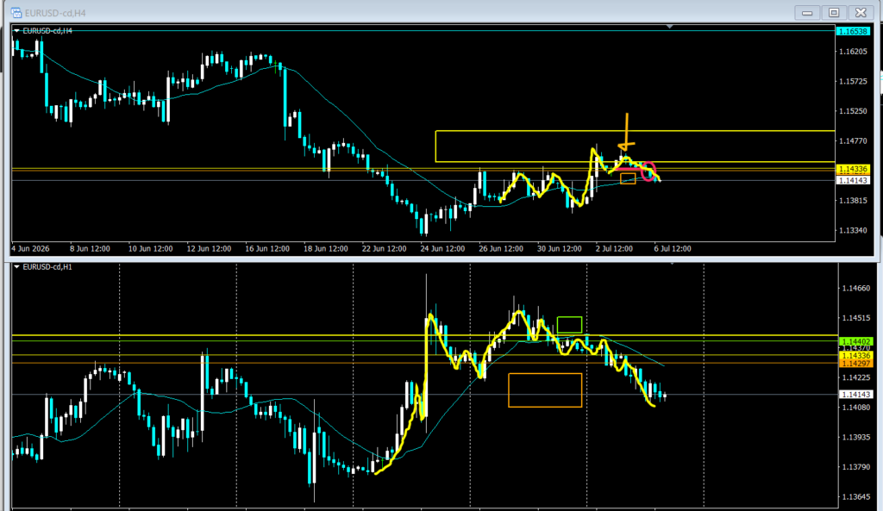
Task: Click the 1.14143 current price label in H1 chart
Action: 856,395
